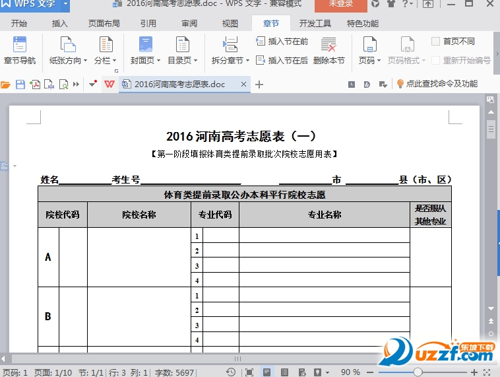500x377 pixels.
Task: Select page layout view icon in status bar
Action: click(266, 372)
